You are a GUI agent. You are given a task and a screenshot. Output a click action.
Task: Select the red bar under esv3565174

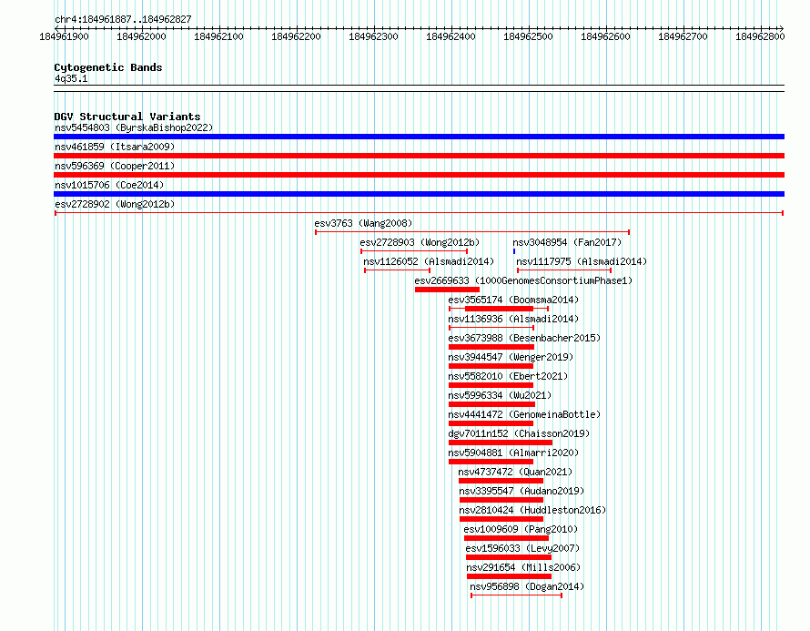click(499, 309)
